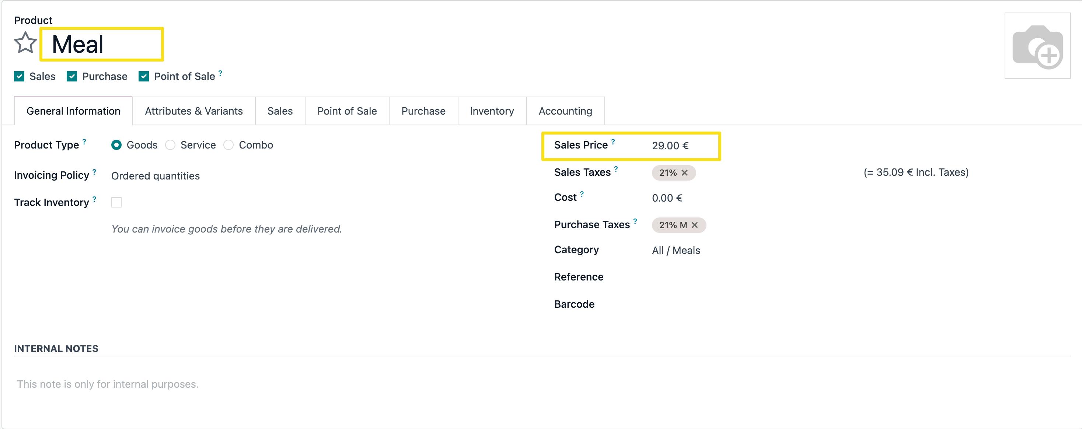
Task: Uncheck the Sales checkbox
Action: click(x=19, y=76)
